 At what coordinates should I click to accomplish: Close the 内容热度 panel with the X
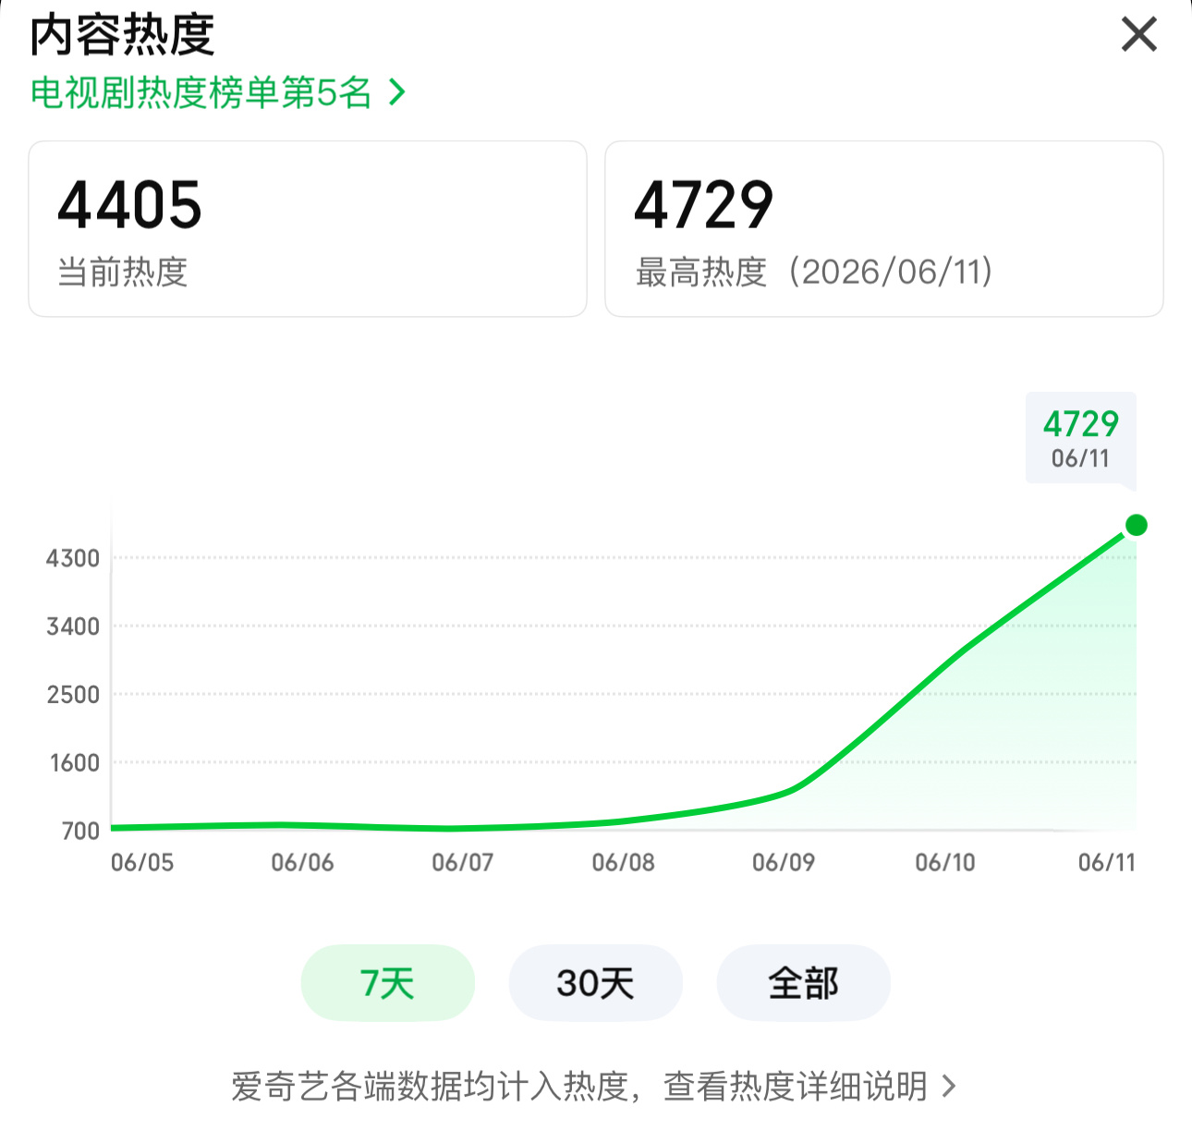1138,35
